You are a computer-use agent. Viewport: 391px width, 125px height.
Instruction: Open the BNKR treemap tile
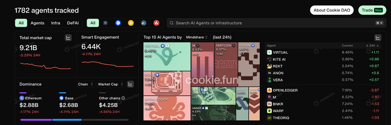point(167,83)
